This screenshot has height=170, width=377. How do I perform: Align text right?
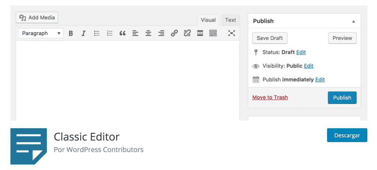pyautogui.click(x=161, y=33)
